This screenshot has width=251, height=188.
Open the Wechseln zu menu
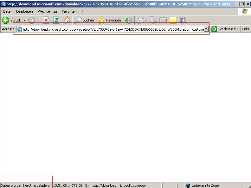48,11
